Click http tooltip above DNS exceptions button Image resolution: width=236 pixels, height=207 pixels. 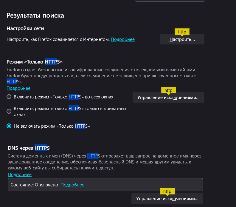pos(167,191)
